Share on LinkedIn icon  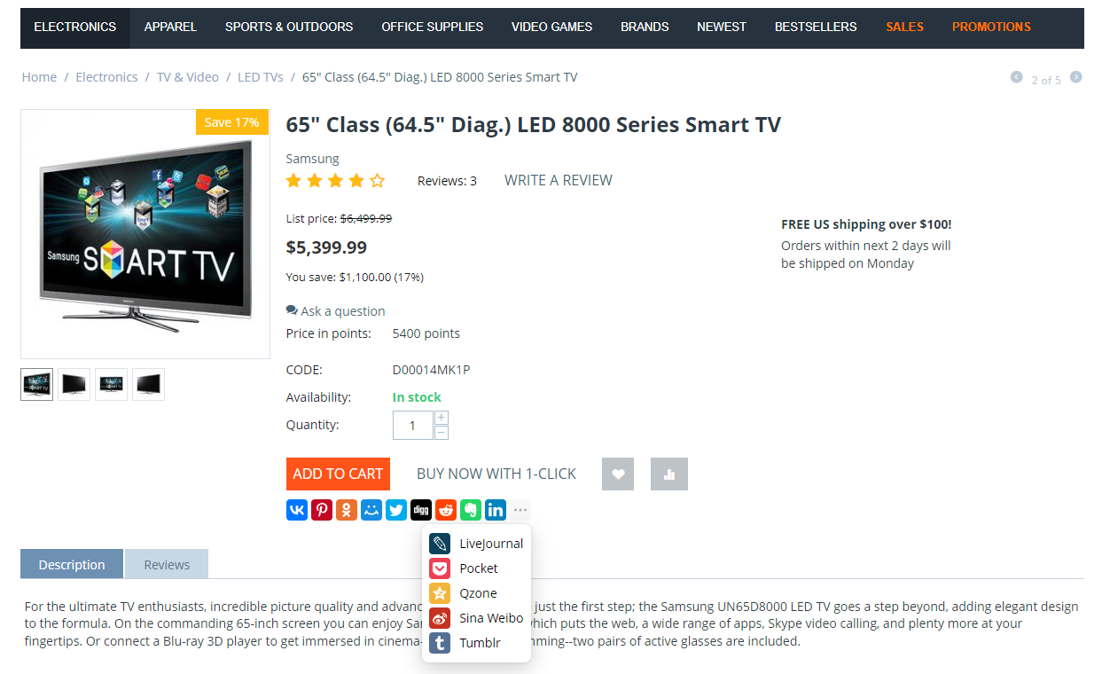click(496, 510)
